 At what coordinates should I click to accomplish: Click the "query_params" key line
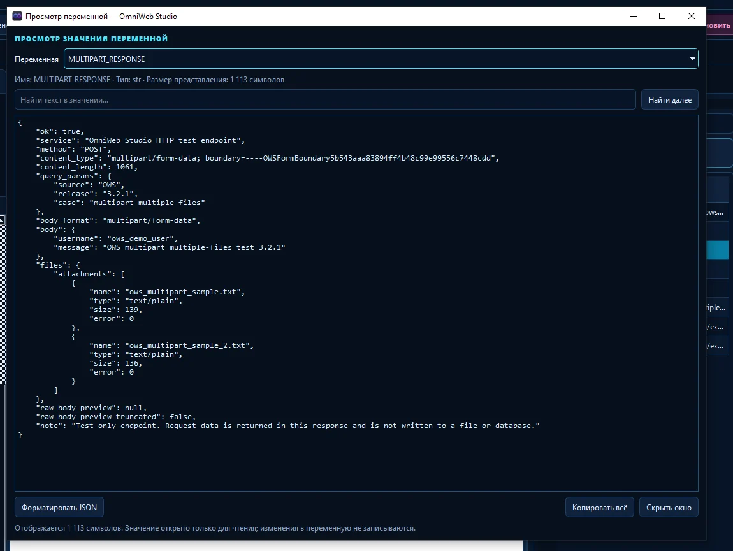tap(73, 176)
